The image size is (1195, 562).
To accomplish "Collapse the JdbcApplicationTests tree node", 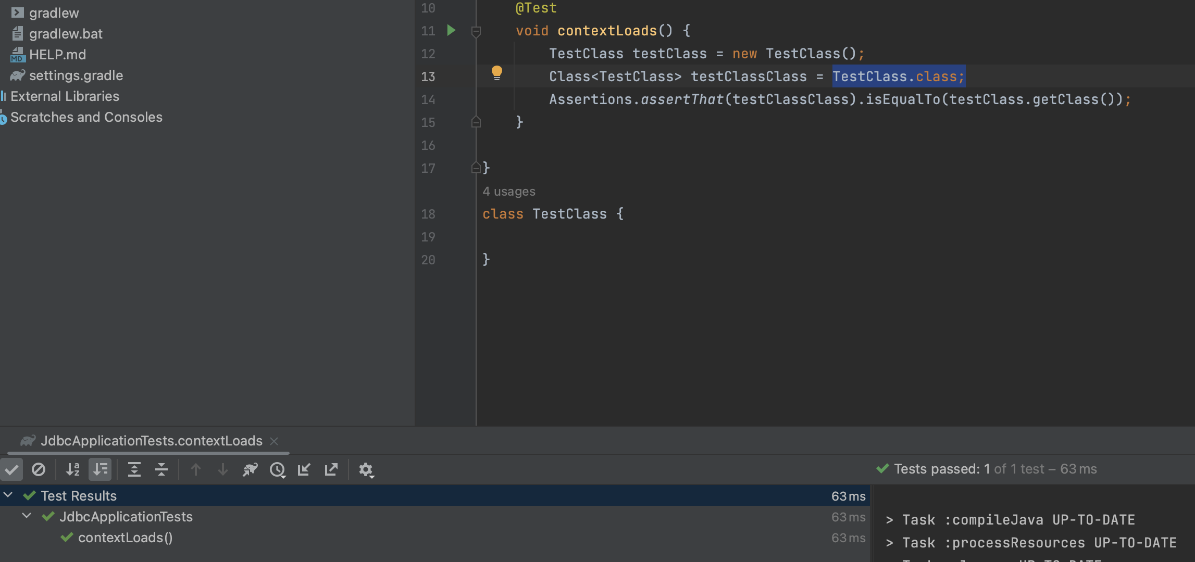I will pyautogui.click(x=27, y=516).
